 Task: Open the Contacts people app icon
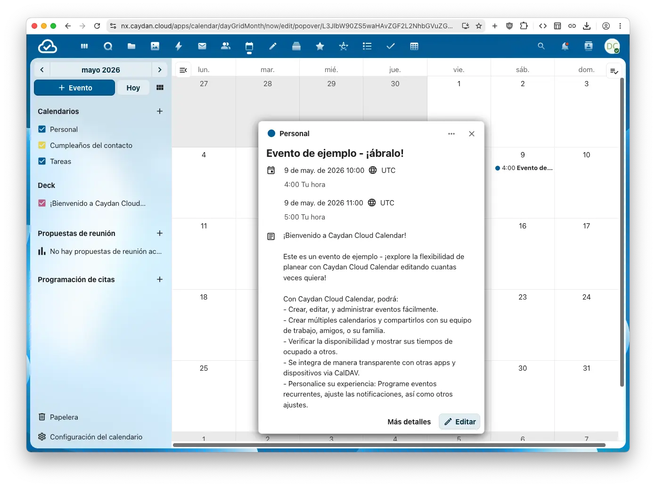click(226, 46)
